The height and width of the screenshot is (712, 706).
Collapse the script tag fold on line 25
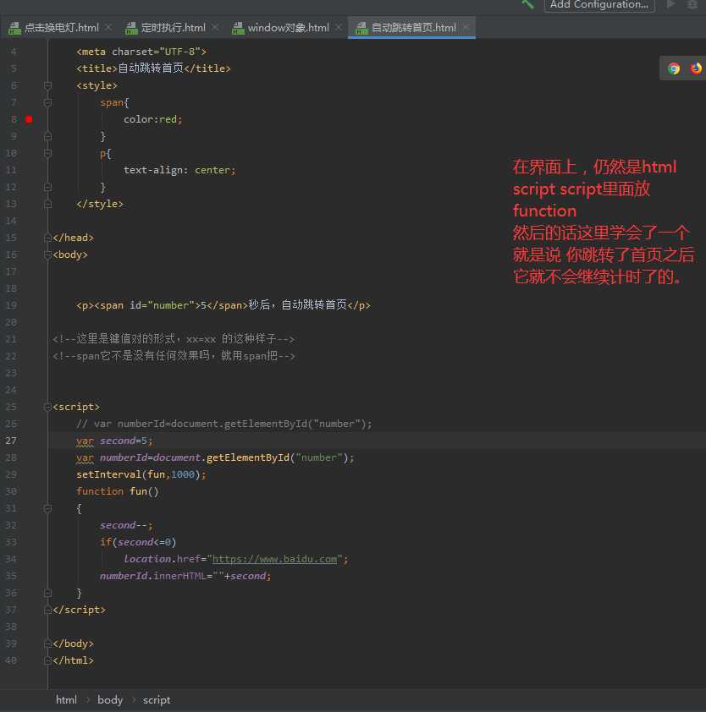click(x=47, y=407)
